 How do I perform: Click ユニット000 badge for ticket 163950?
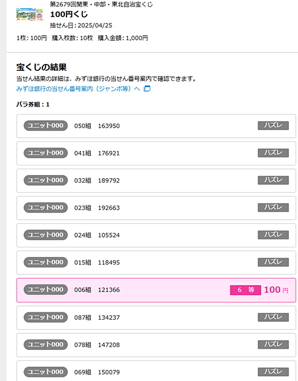(x=46, y=126)
